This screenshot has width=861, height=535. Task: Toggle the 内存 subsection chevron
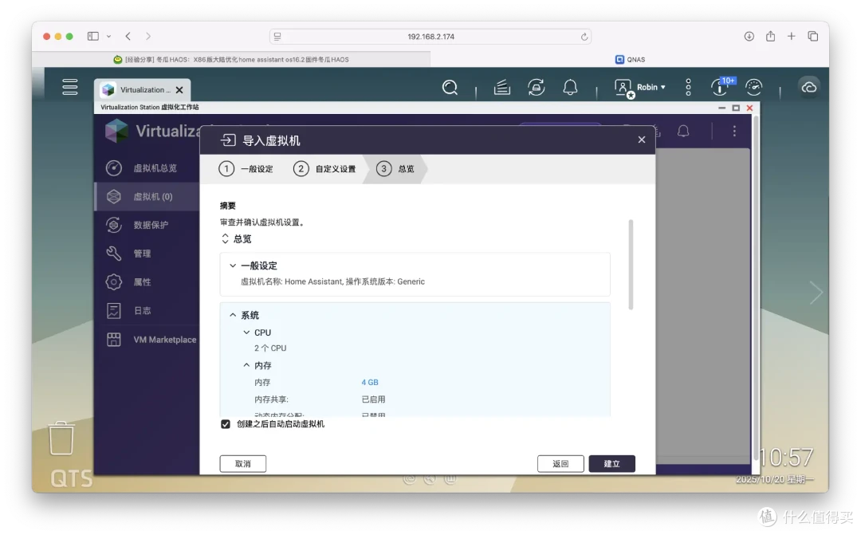(x=246, y=365)
